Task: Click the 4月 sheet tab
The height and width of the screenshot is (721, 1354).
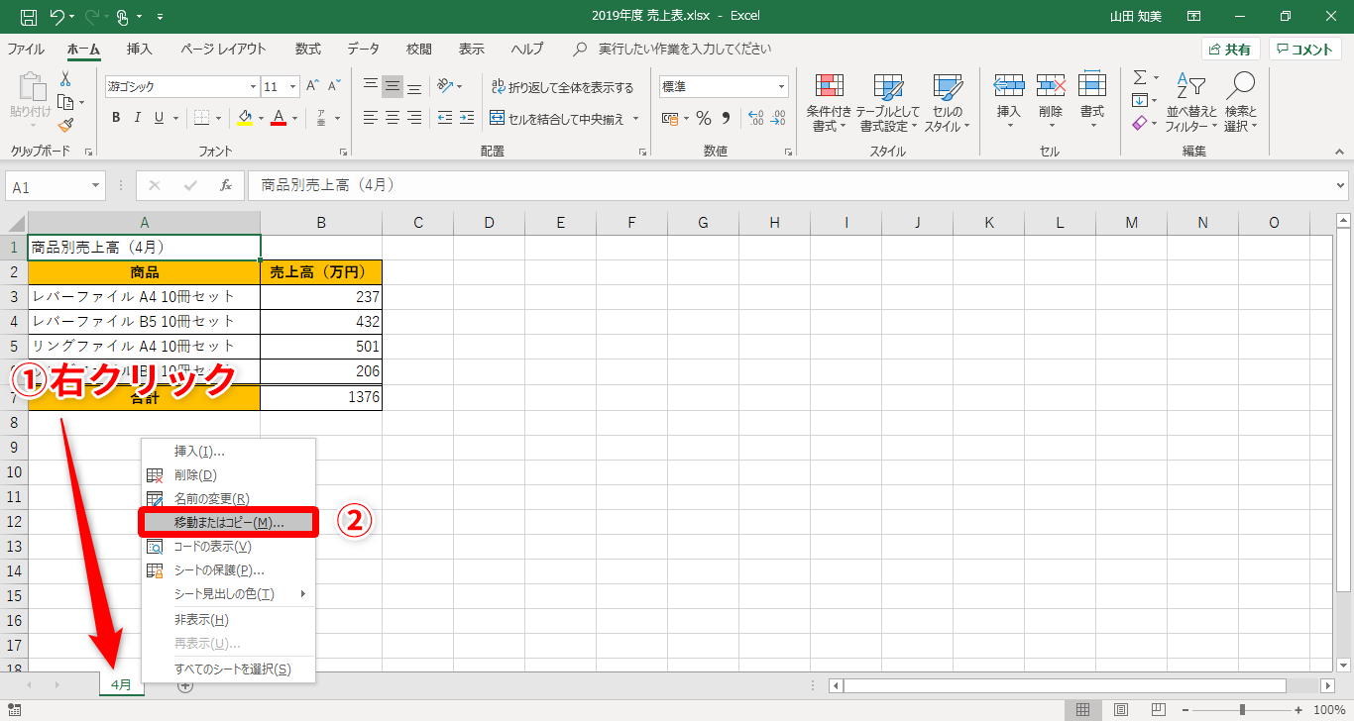Action: tap(122, 684)
